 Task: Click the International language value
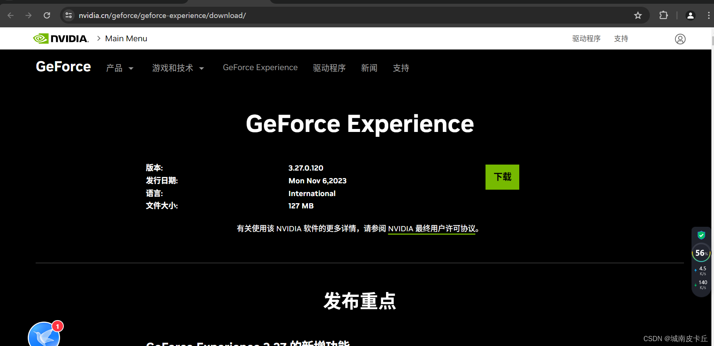pyautogui.click(x=312, y=193)
